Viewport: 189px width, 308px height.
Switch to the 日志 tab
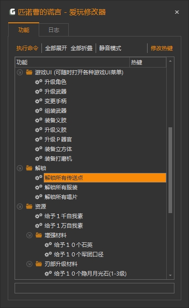coord(54,30)
